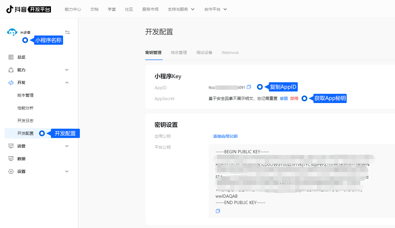The image size is (395, 228).
Task: Click the 设置 hexagon icon in sidebar
Action: (11, 171)
